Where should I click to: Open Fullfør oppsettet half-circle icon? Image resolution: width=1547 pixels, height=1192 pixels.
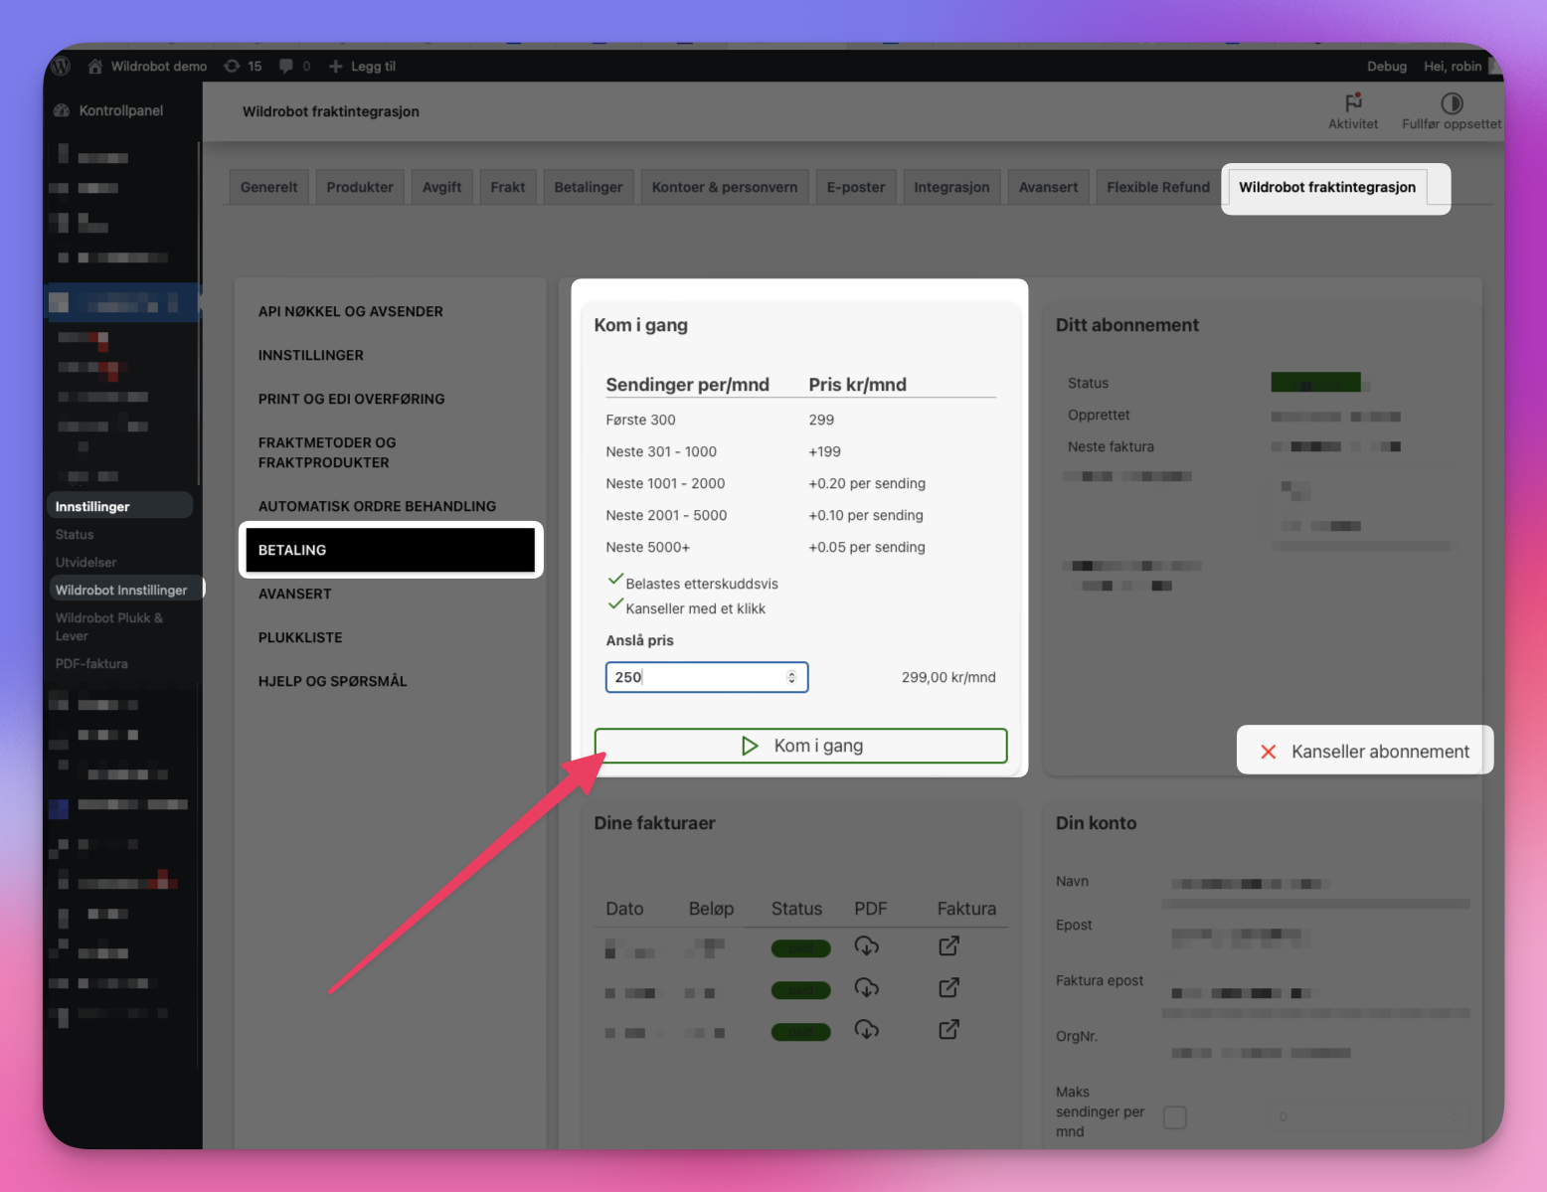click(1452, 102)
